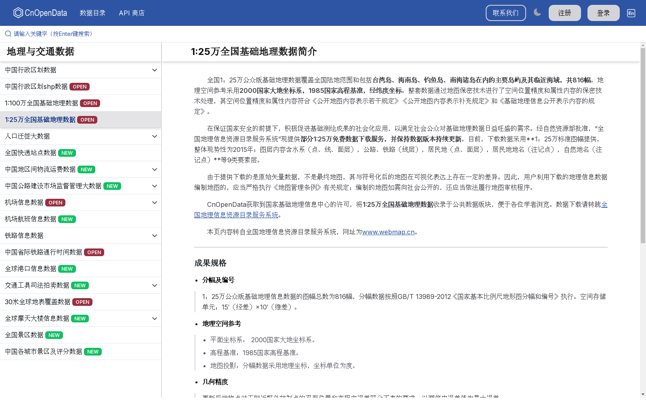The width and height of the screenshot is (646, 404).
Task: Click the search magnifier icon
Action: [x=8, y=34]
